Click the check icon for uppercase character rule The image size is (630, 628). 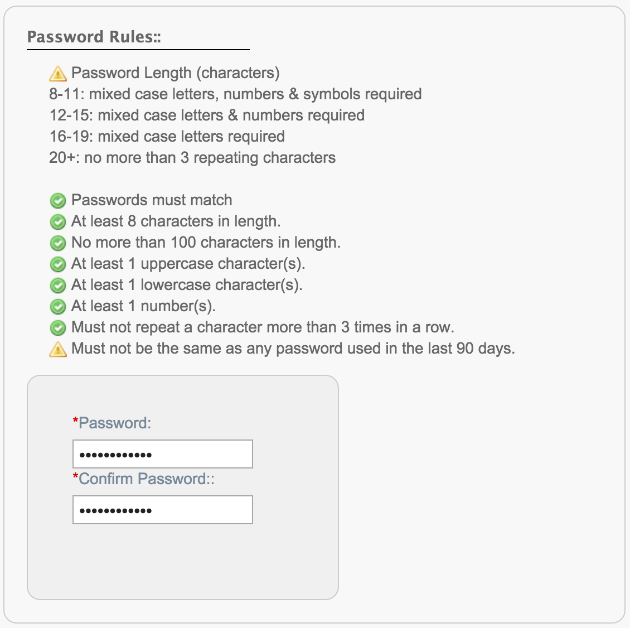click(x=58, y=264)
